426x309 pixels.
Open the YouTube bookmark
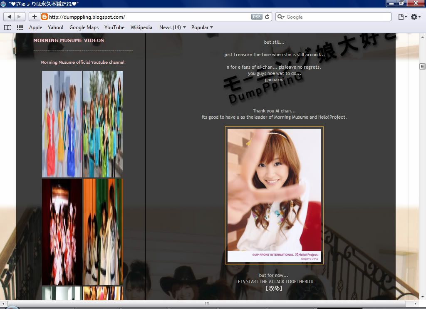pyautogui.click(x=114, y=27)
